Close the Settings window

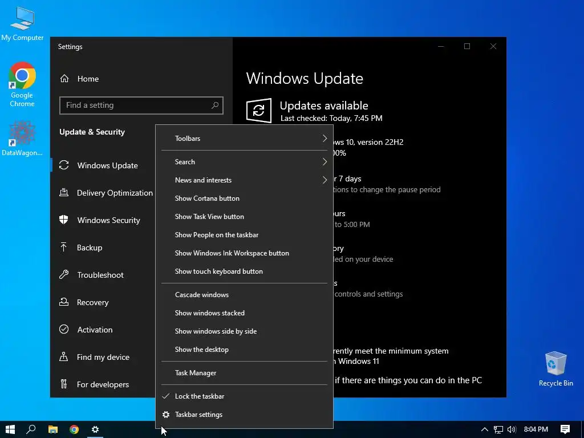493,46
